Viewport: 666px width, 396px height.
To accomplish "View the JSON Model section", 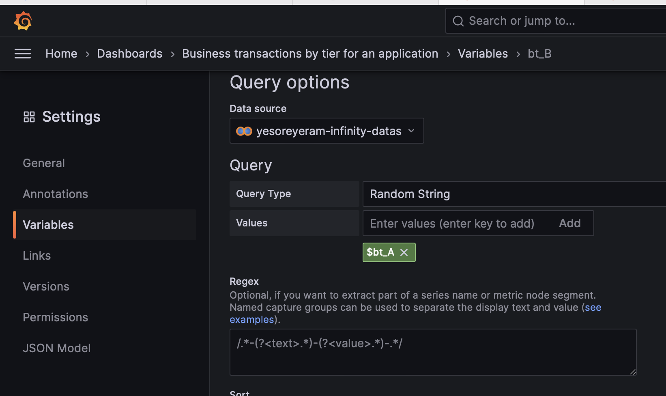I will [57, 348].
